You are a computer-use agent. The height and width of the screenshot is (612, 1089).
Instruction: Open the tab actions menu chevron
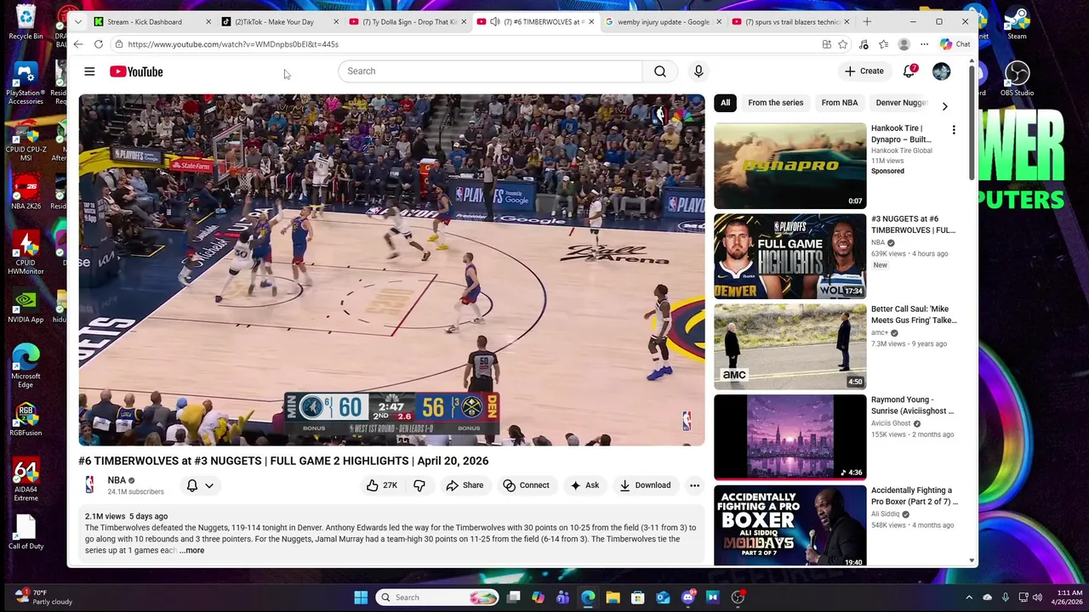click(78, 21)
